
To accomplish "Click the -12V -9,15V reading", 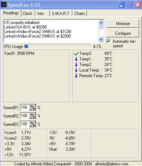I will click(x=62, y=133).
